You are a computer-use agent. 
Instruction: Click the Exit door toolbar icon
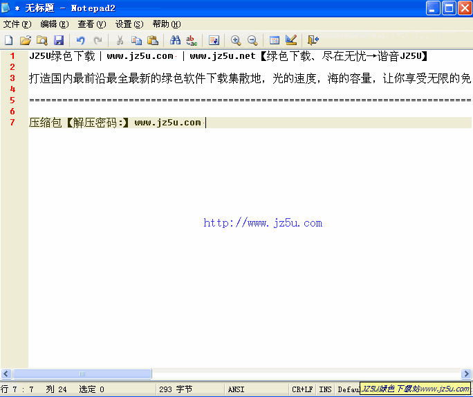pos(313,40)
